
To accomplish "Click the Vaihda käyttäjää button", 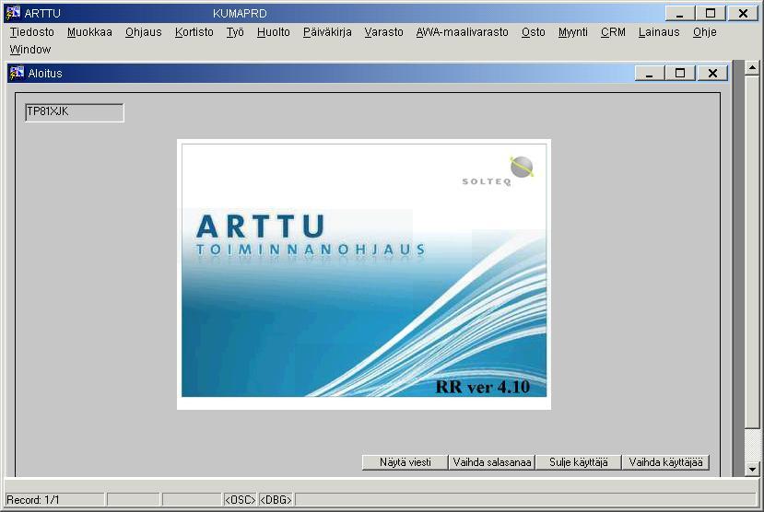I will [x=665, y=462].
